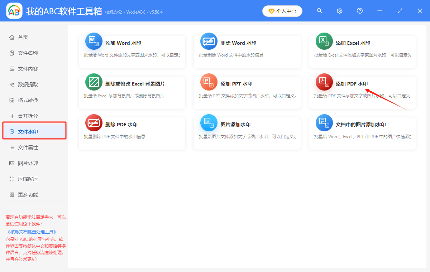Click the icon beside 格式转换
Screen dimensions: 430x272
12,100
